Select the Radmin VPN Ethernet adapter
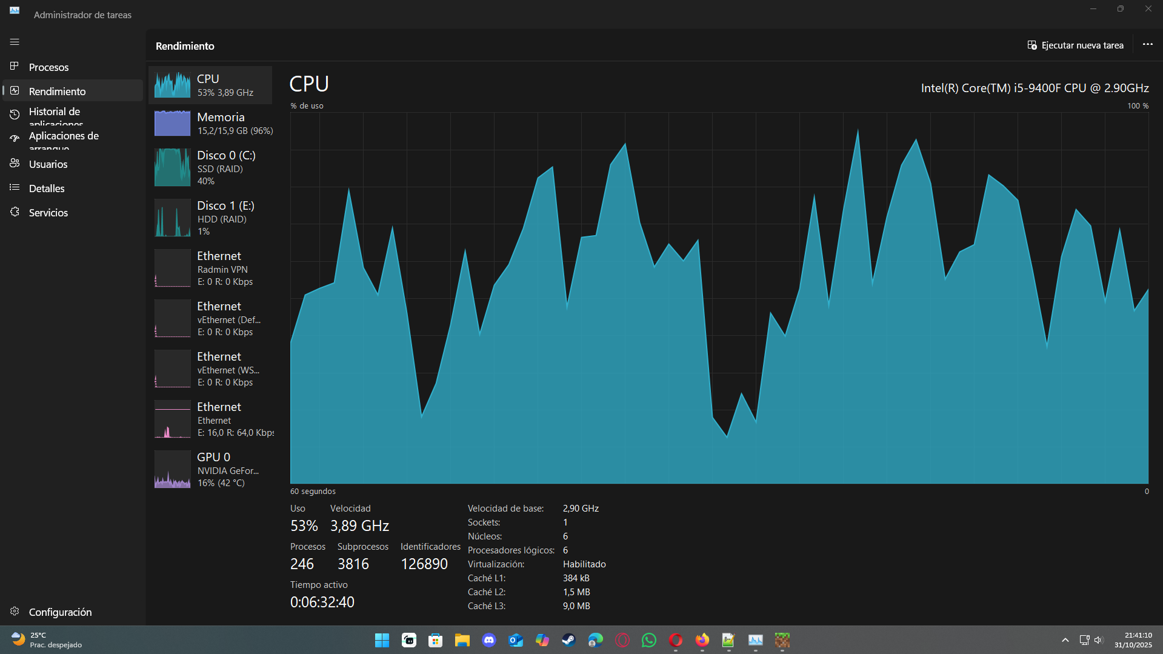The height and width of the screenshot is (654, 1163). [x=210, y=268]
